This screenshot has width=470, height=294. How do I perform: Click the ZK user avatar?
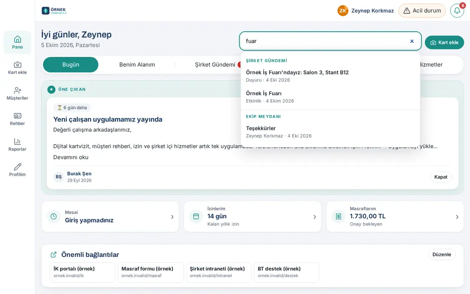343,11
